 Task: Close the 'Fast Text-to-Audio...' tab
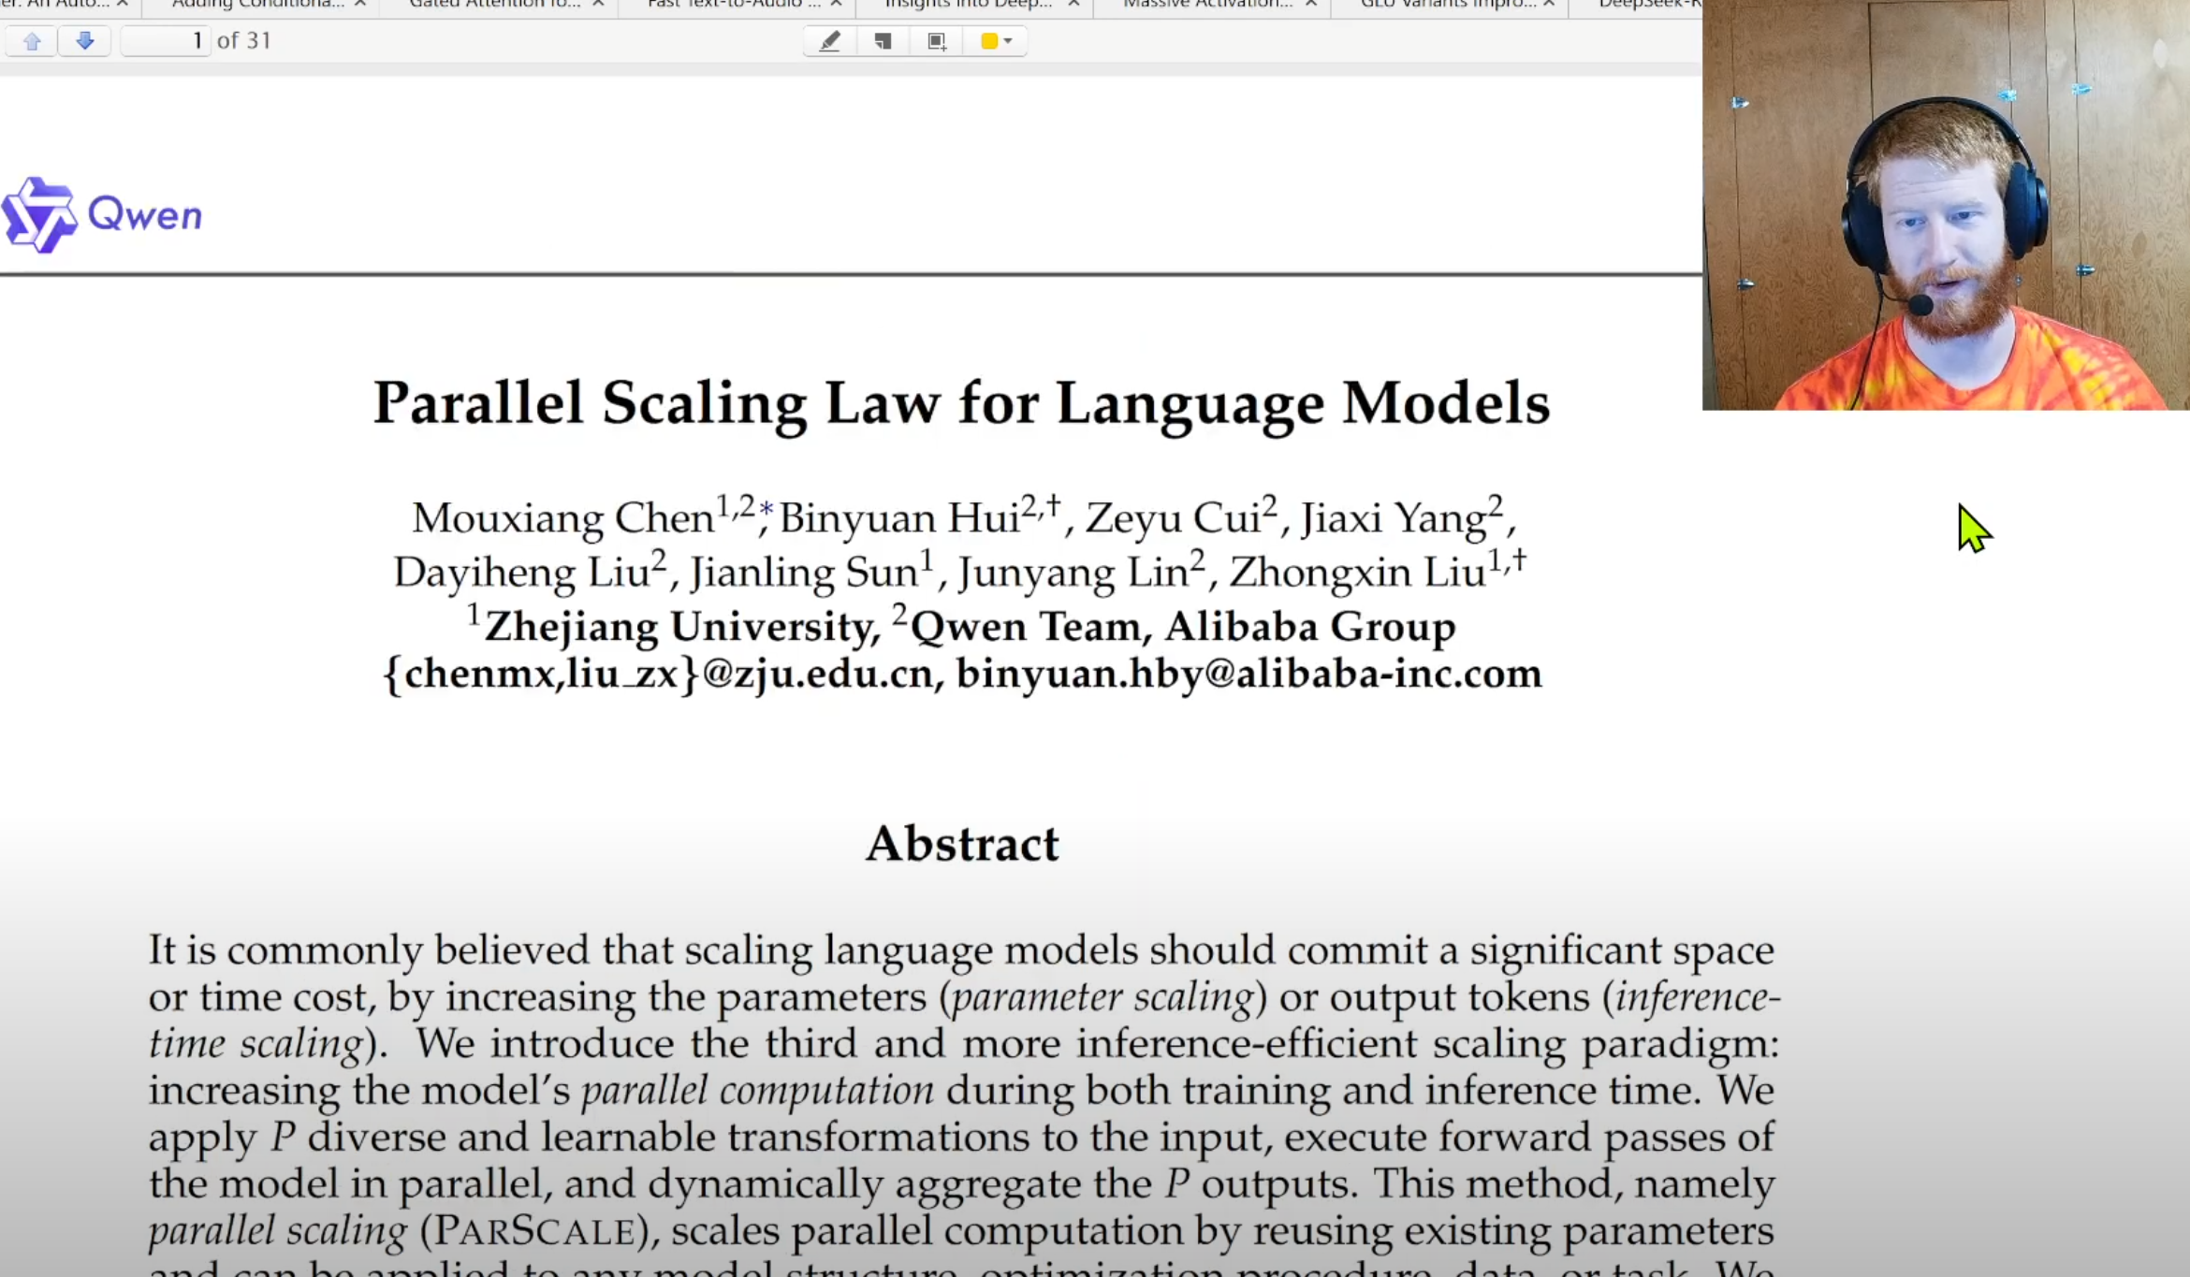836,5
